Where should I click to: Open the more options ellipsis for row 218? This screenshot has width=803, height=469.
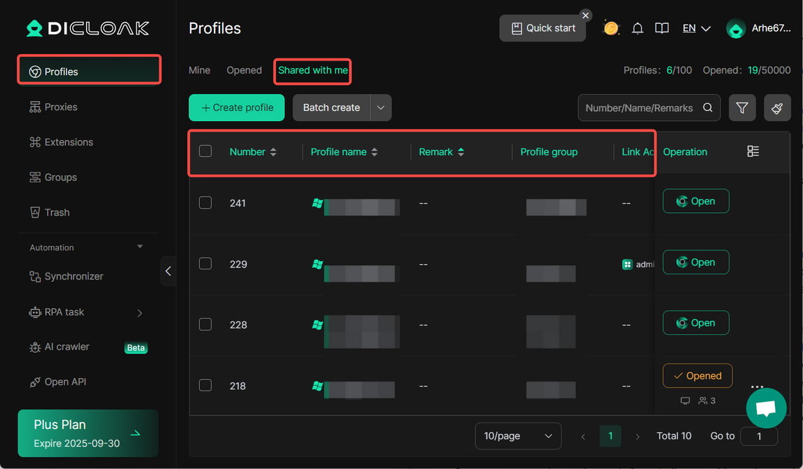757,387
